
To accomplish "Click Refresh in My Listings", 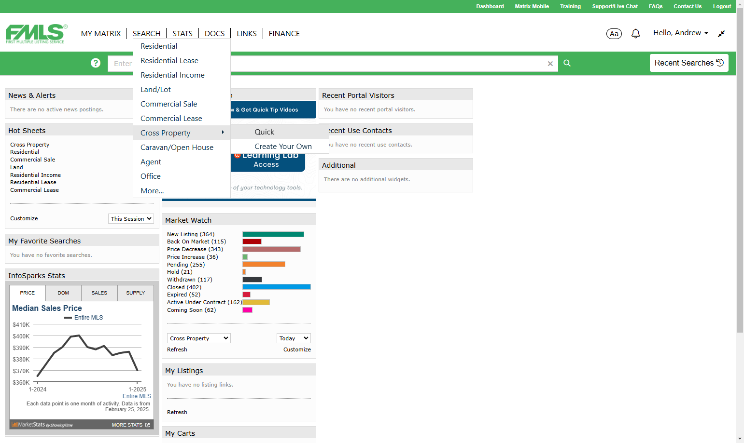I will pos(177,412).
